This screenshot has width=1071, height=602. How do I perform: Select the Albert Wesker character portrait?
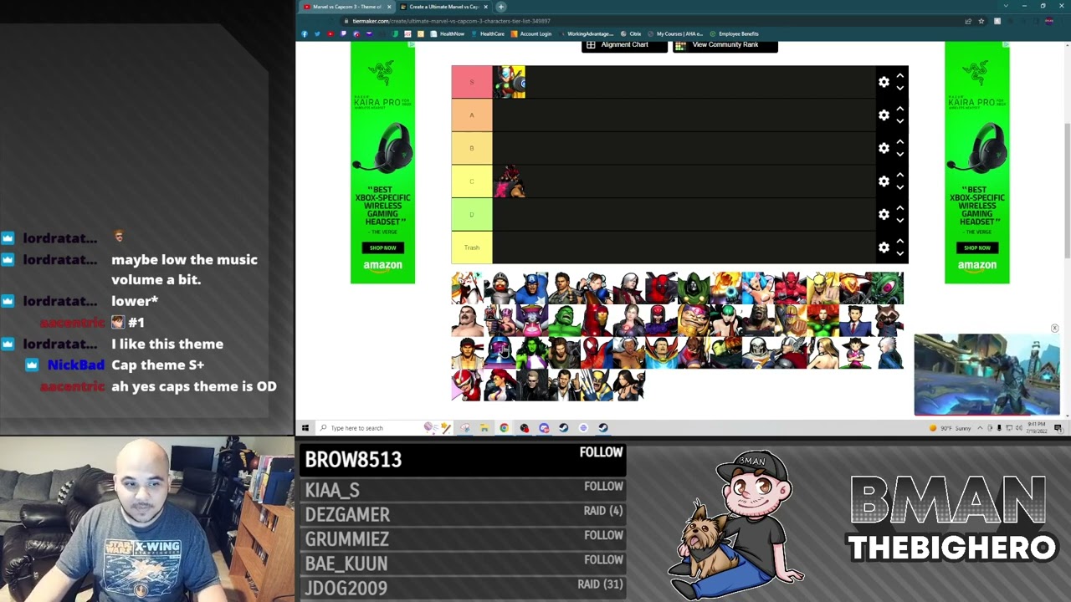click(532, 385)
